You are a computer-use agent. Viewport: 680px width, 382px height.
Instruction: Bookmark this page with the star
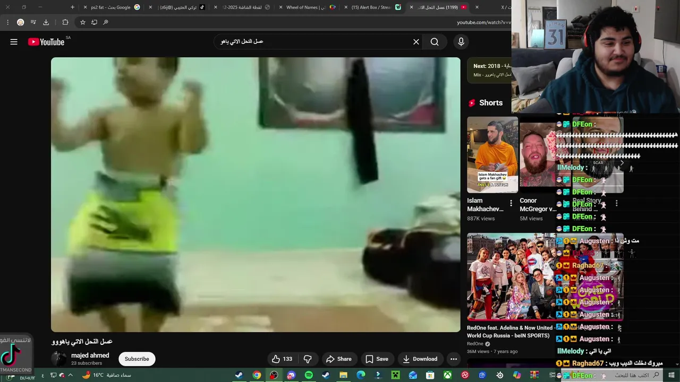[x=82, y=22]
